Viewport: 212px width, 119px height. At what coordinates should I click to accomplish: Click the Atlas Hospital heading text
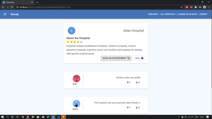coord(133,31)
